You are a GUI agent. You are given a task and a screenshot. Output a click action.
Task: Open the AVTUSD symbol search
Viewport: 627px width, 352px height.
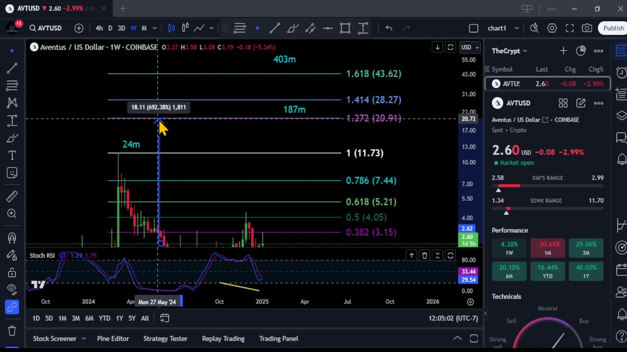(45, 28)
